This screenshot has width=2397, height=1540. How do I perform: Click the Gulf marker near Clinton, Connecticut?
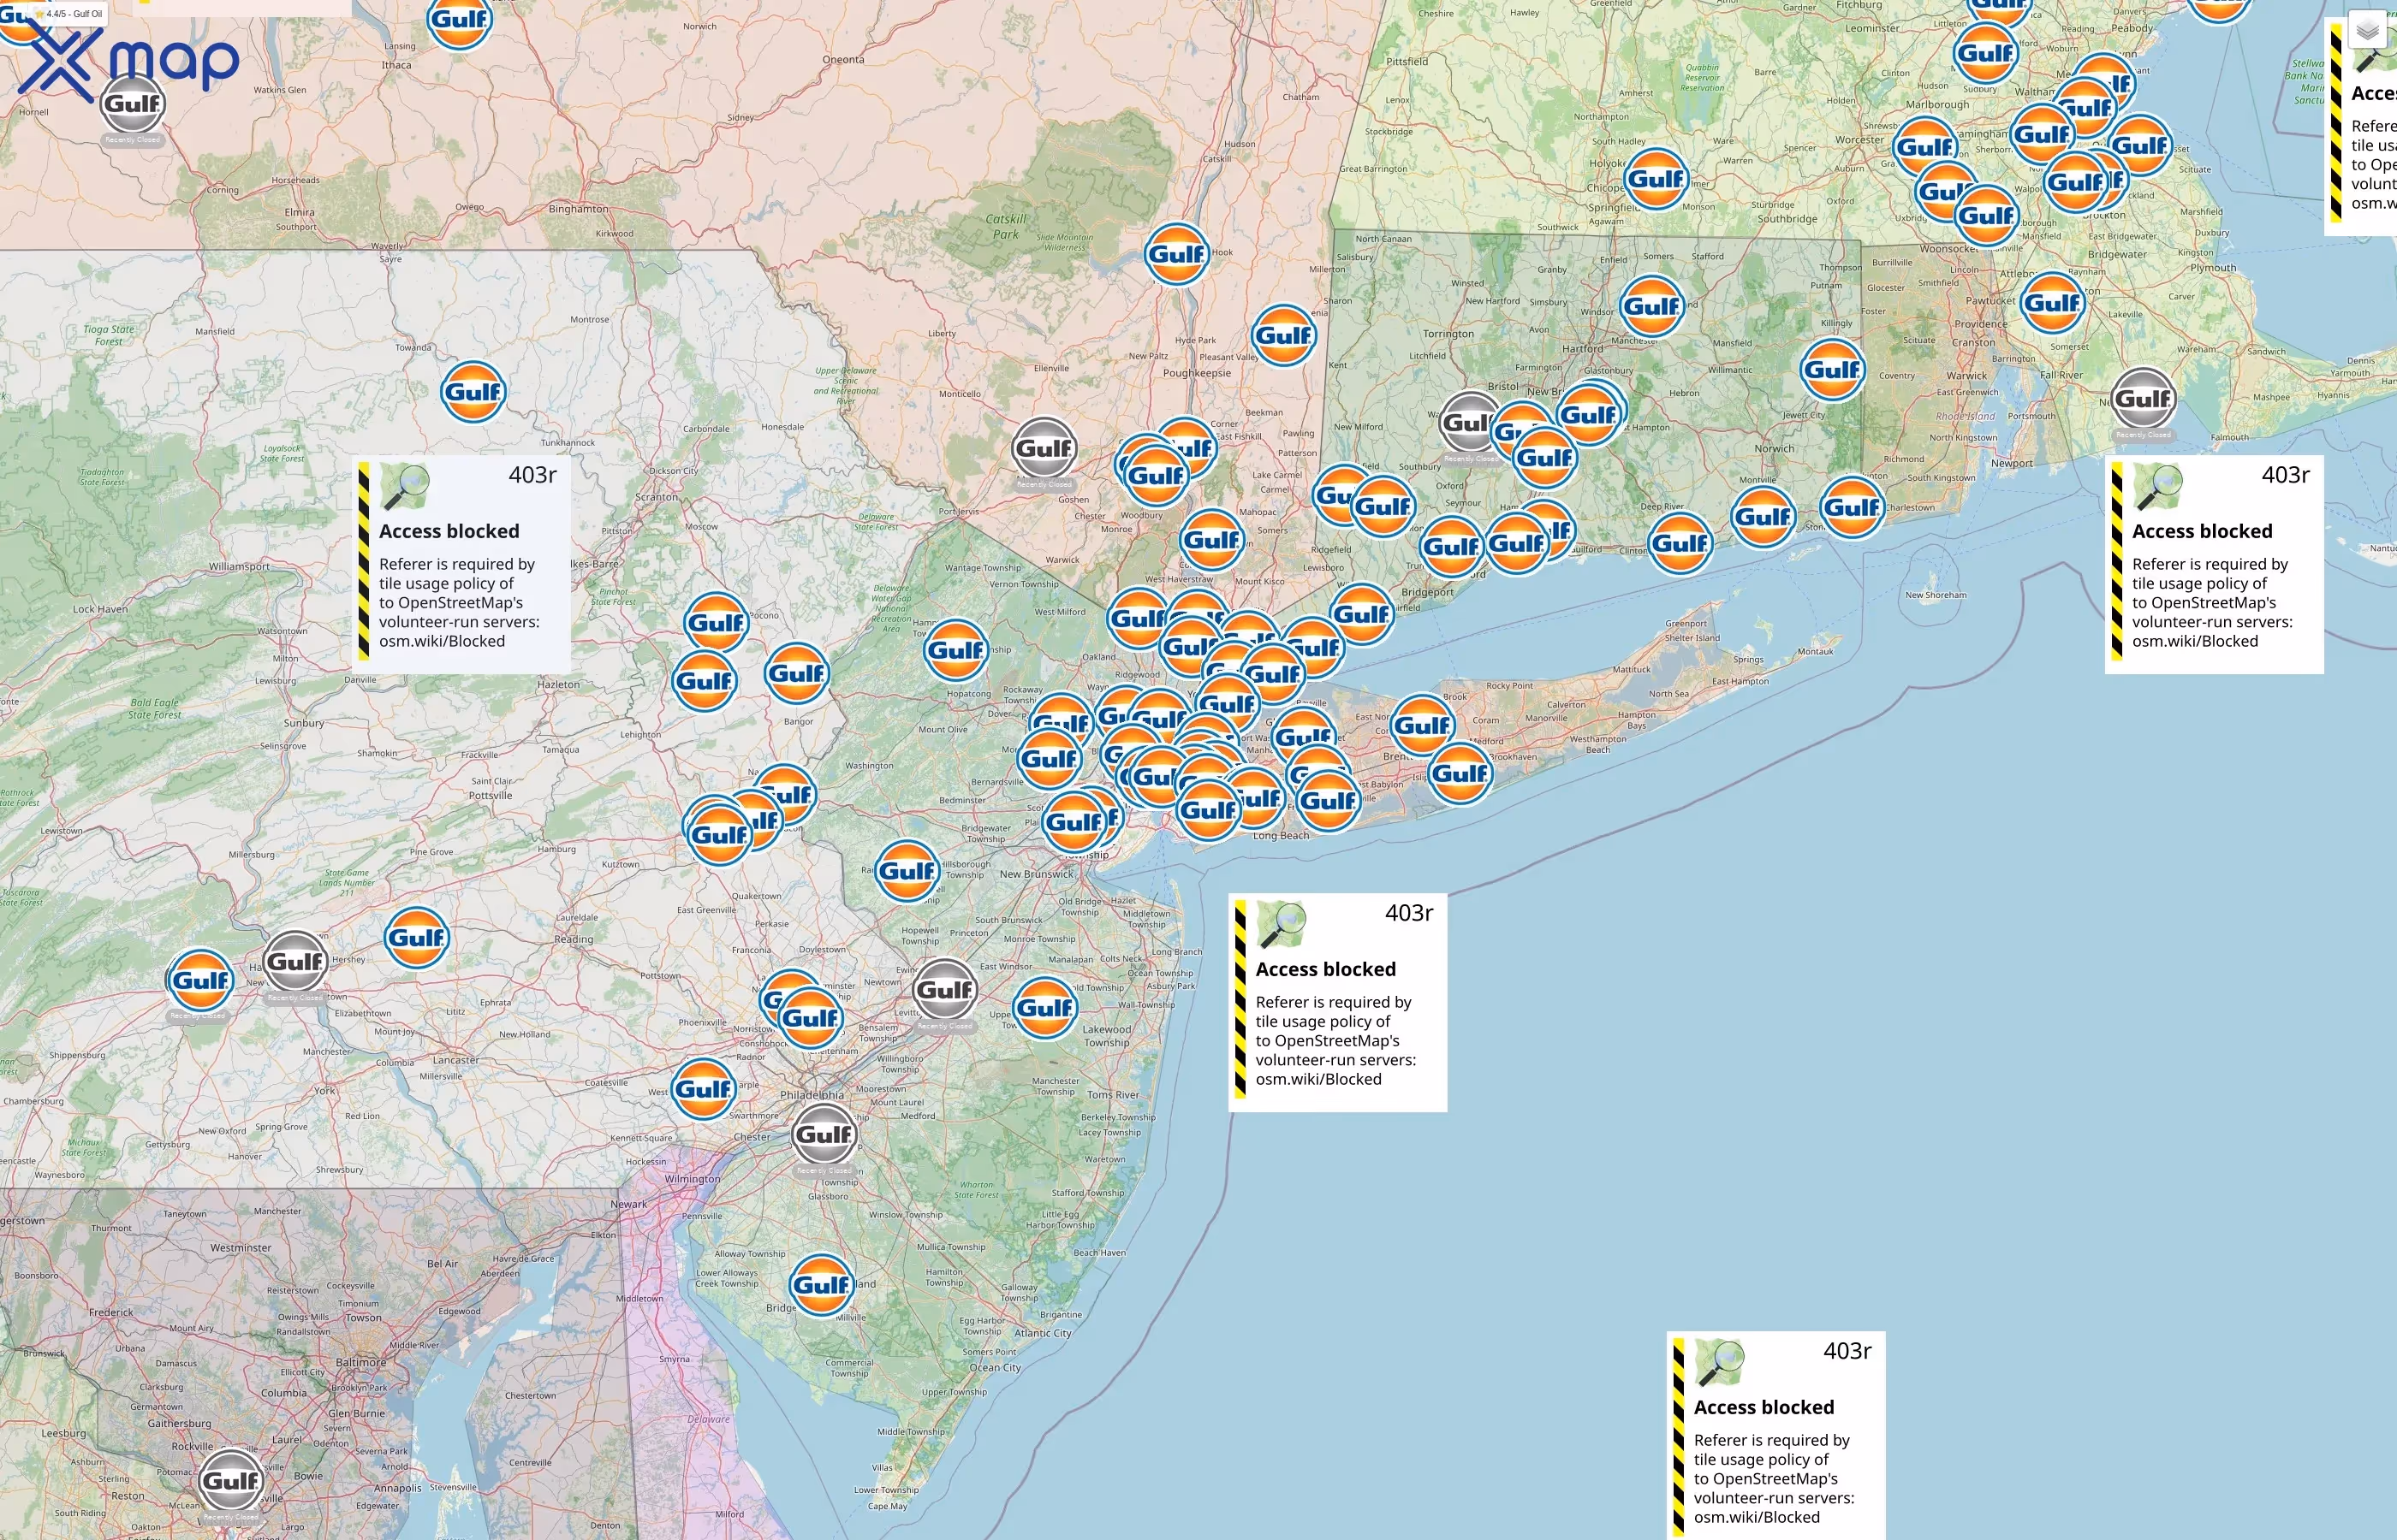click(1680, 543)
